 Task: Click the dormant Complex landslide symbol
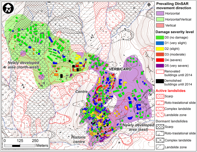point(160,140)
